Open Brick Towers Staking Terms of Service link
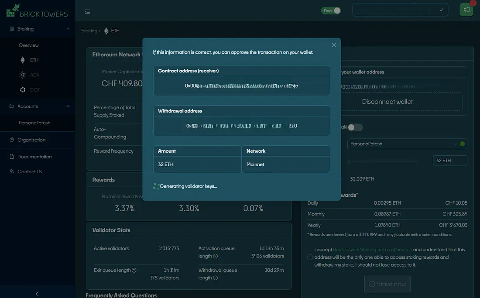This screenshot has width=480, height=298. pyautogui.click(x=372, y=250)
